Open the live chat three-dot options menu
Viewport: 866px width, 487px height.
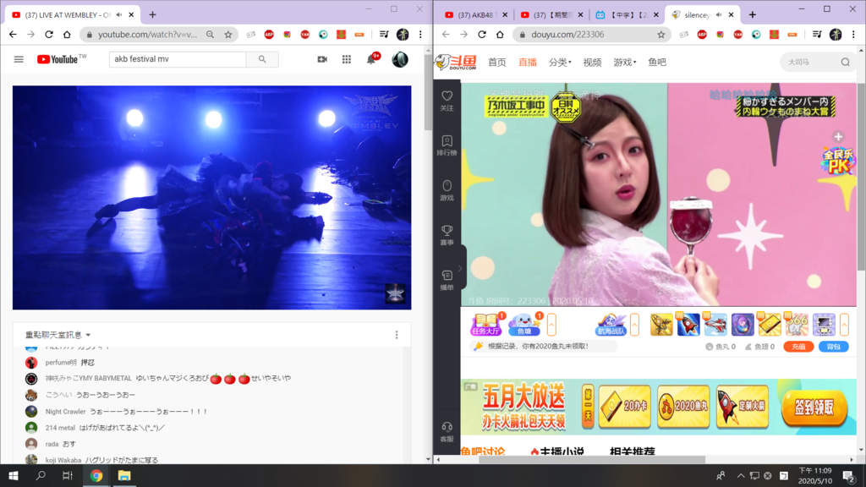(397, 335)
